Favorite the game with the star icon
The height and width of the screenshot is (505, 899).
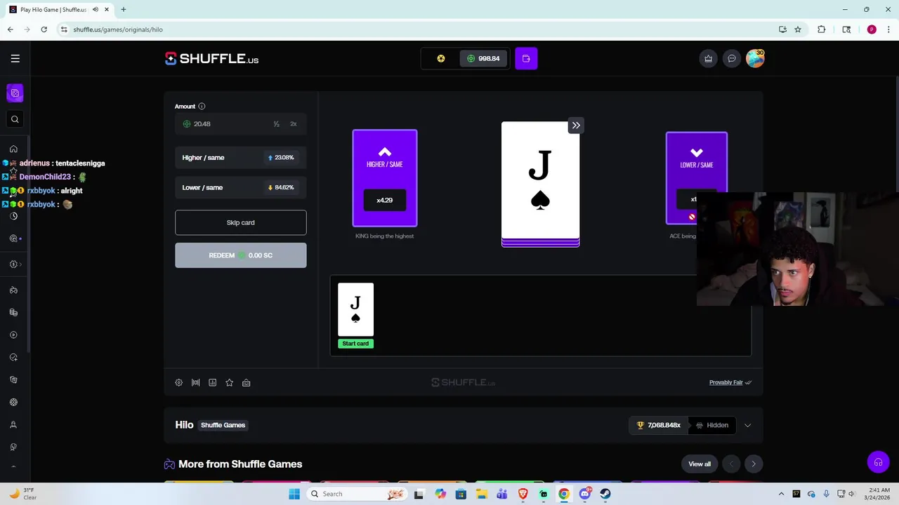click(230, 383)
